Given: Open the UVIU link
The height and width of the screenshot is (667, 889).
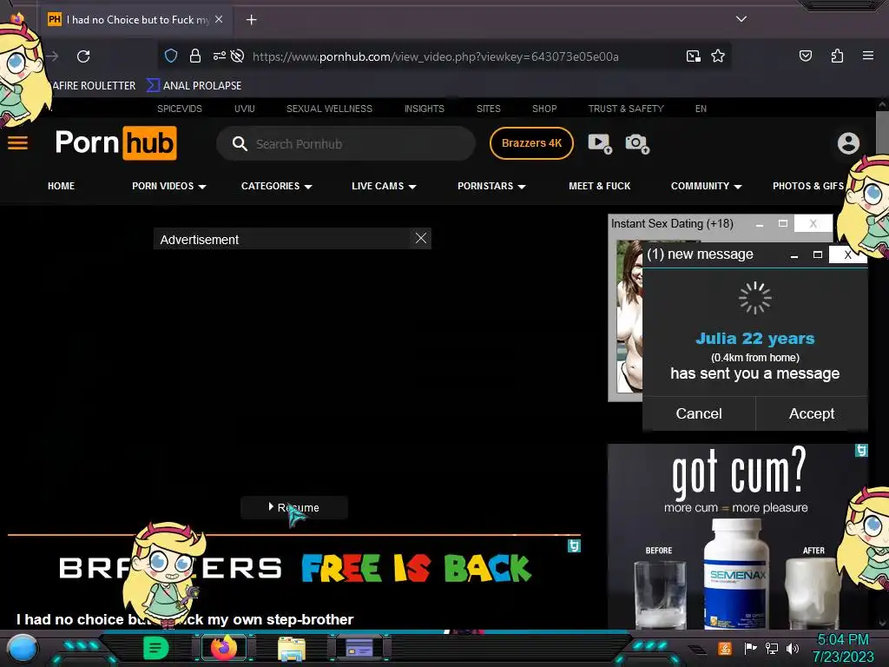Looking at the screenshot, I should click(244, 109).
